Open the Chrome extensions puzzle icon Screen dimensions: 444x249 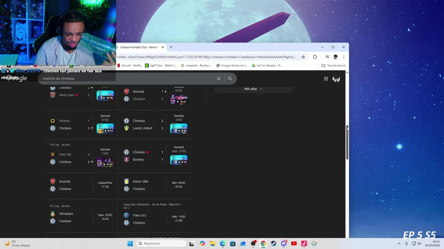315,57
